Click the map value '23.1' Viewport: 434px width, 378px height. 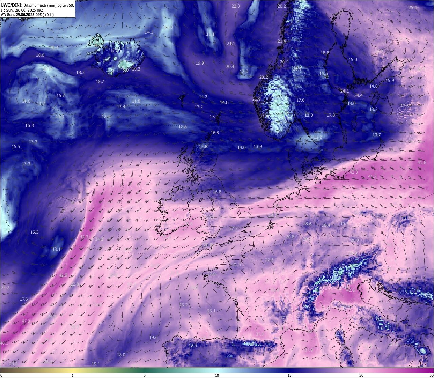click(x=211, y=311)
